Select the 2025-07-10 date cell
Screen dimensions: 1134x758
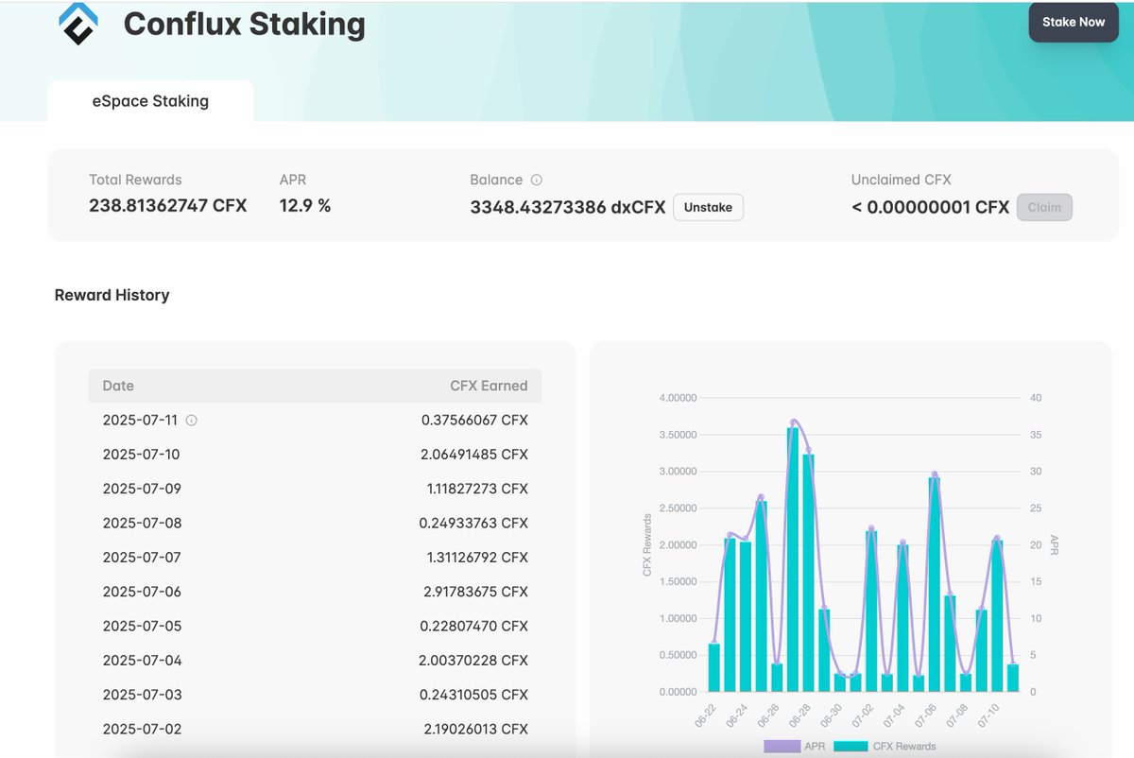141,455
